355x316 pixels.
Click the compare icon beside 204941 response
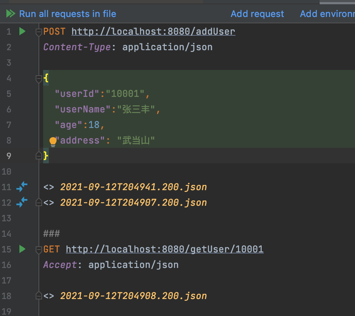pos(22,187)
